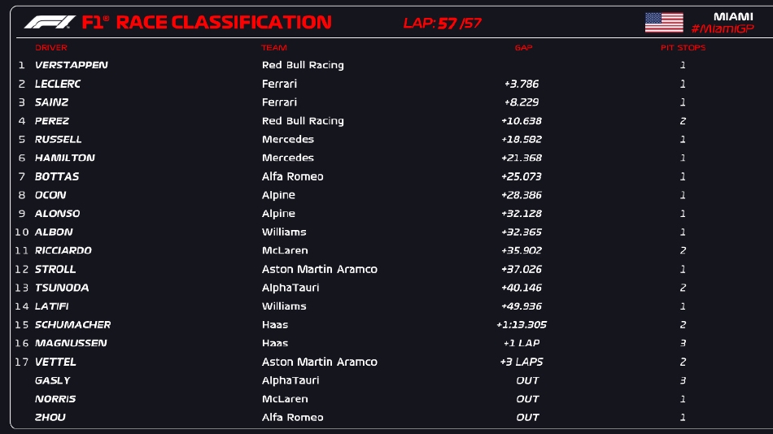Click the MIAMI location label
Image resolution: width=773 pixels, height=434 pixels.
732,16
